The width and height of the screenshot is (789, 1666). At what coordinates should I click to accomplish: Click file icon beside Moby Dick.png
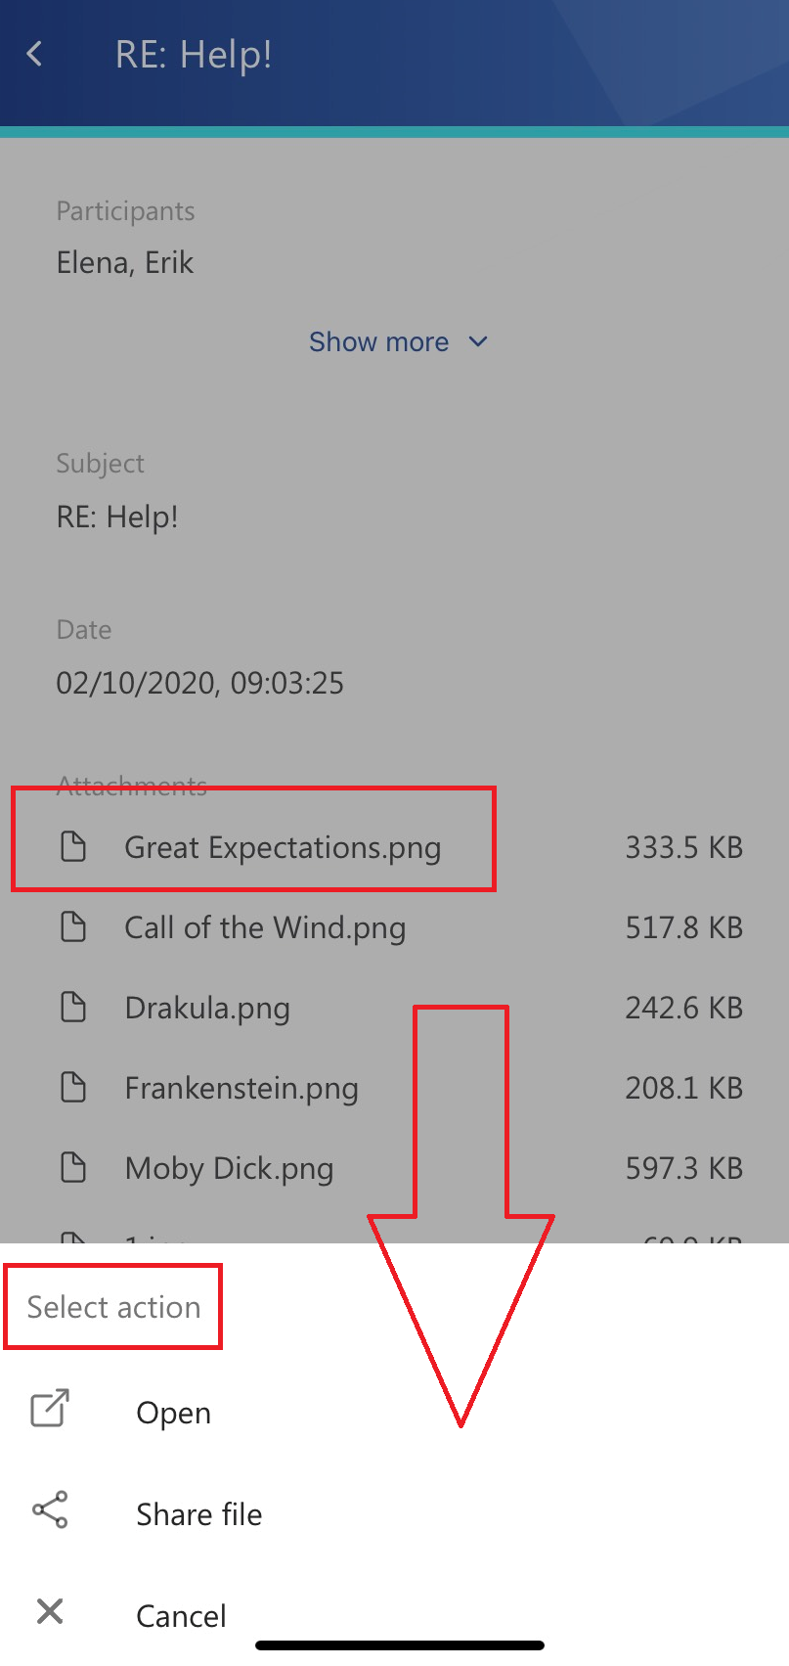click(73, 1167)
